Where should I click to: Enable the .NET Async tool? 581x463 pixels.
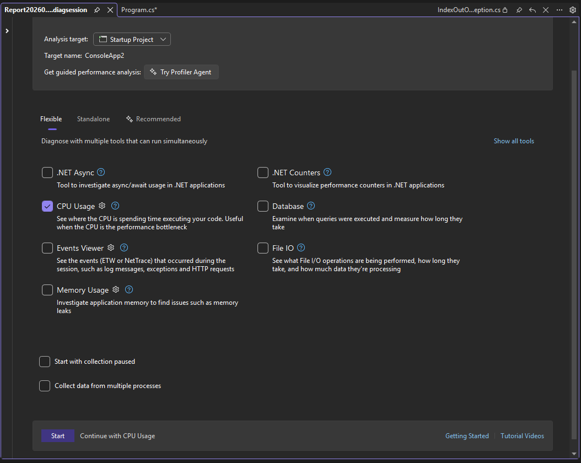pos(47,172)
